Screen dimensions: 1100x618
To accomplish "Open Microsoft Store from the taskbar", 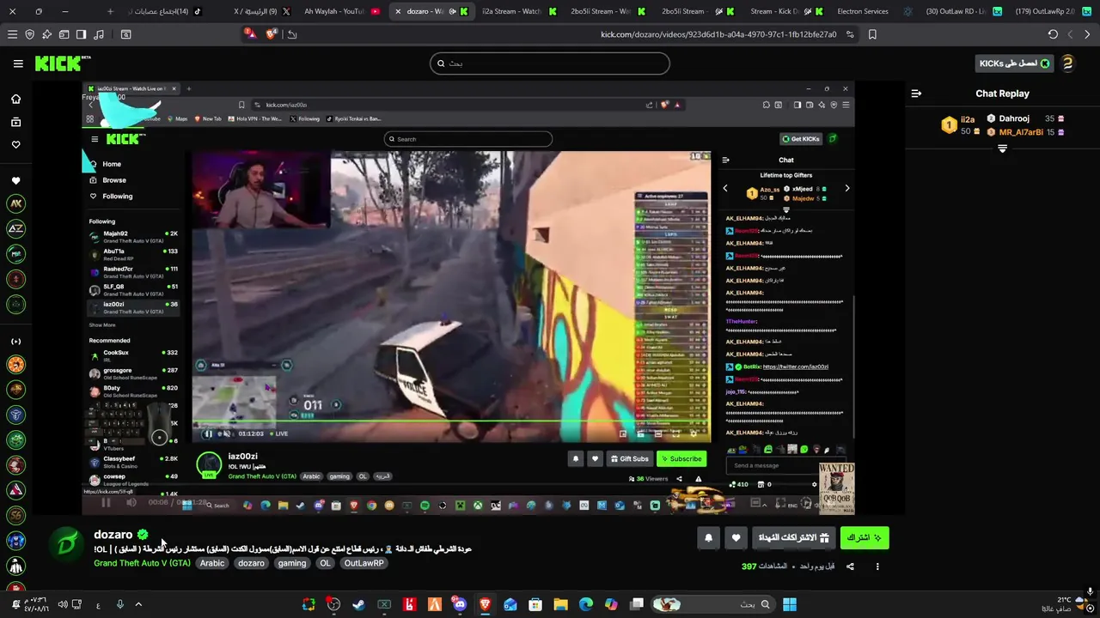I will pyautogui.click(x=535, y=604).
